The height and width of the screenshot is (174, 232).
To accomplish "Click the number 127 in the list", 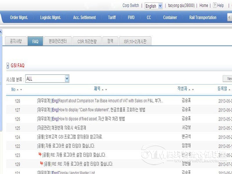I will pyautogui.click(x=17, y=110).
